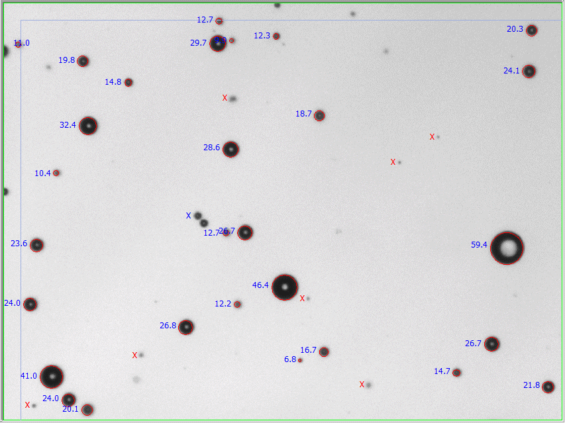Click the particle measured at 41.0
The width and height of the screenshot is (565, 423).
coord(52,377)
